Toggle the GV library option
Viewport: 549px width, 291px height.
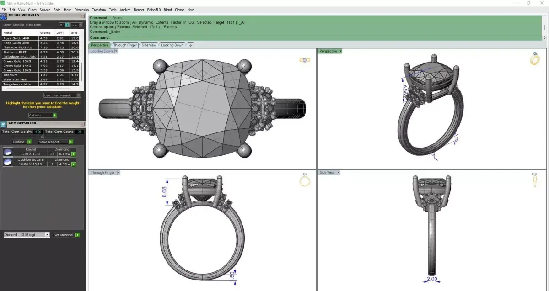tap(64, 25)
